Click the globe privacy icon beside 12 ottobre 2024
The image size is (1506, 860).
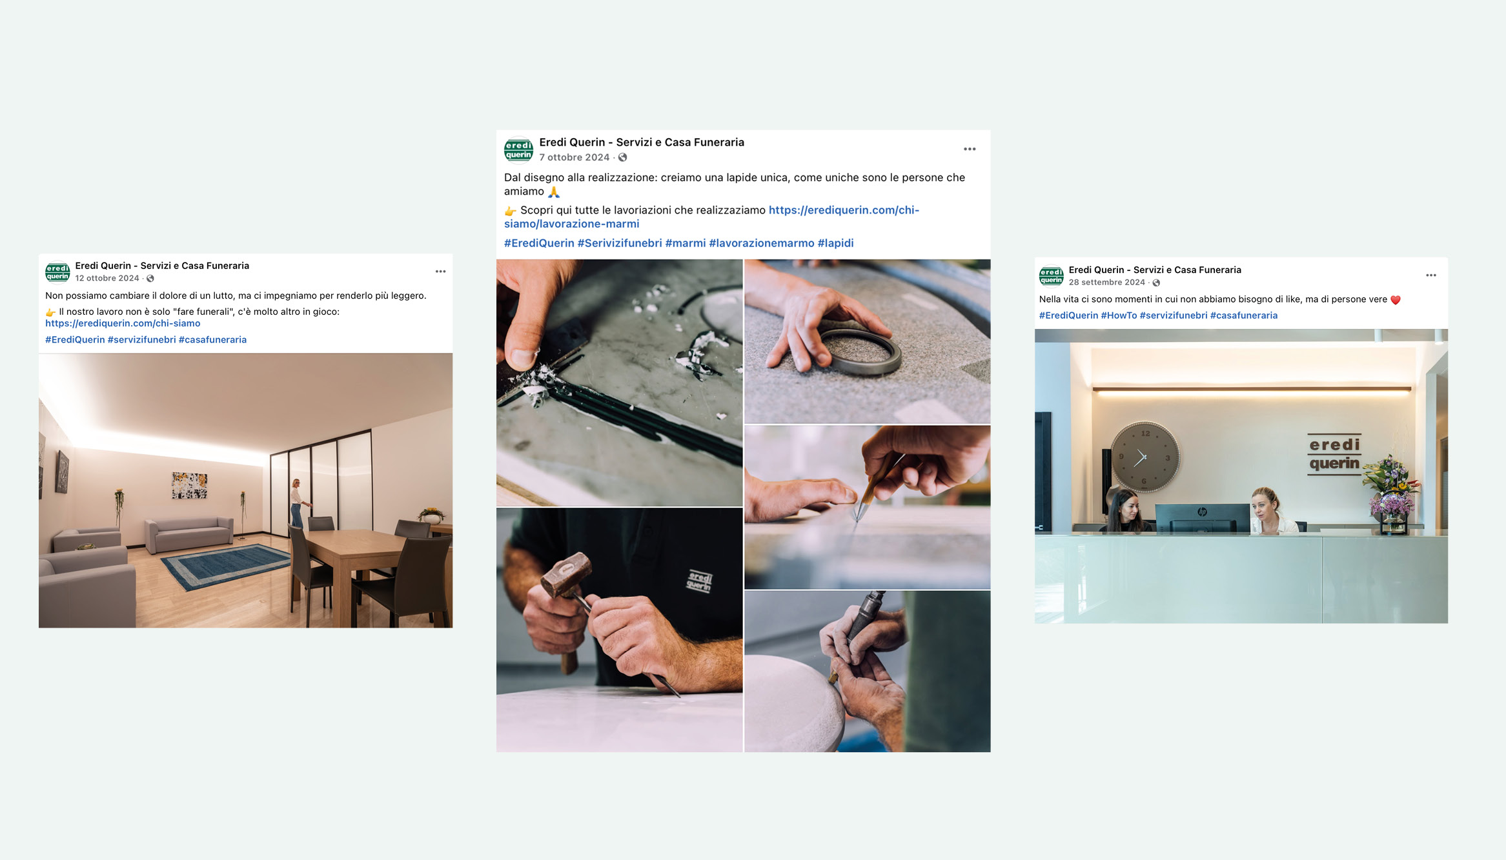150,279
